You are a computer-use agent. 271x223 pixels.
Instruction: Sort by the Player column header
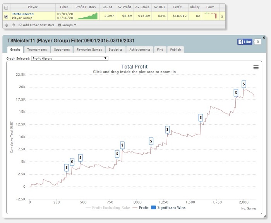[33, 7]
